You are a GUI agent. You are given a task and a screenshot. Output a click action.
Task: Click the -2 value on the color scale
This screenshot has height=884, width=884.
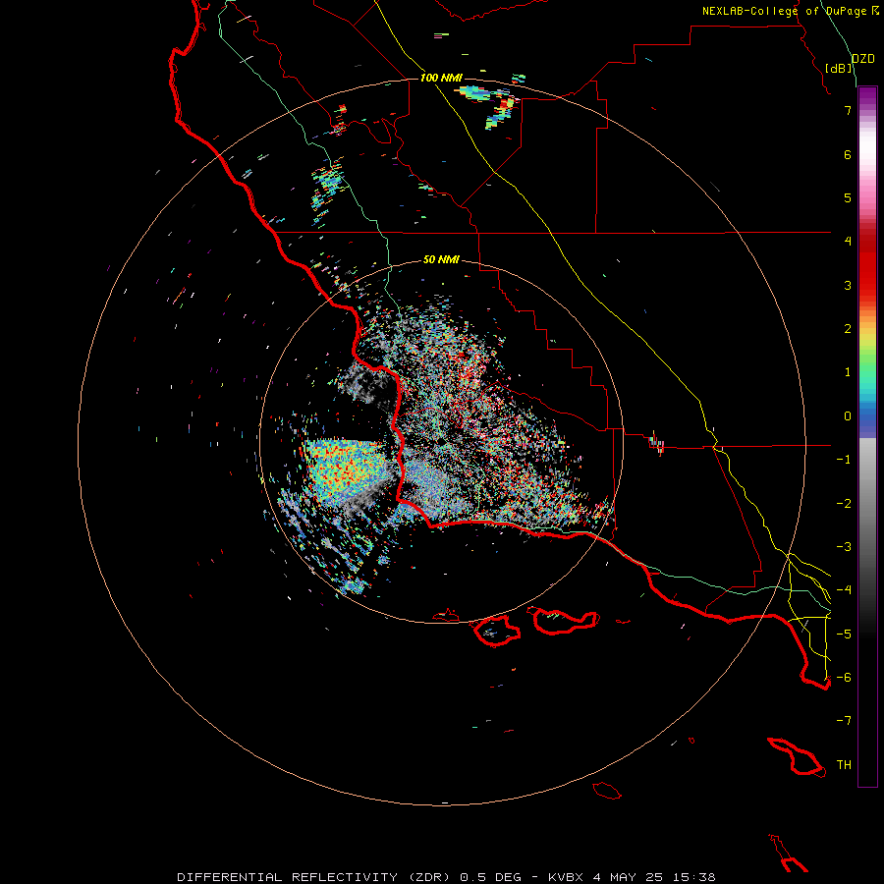(844, 504)
